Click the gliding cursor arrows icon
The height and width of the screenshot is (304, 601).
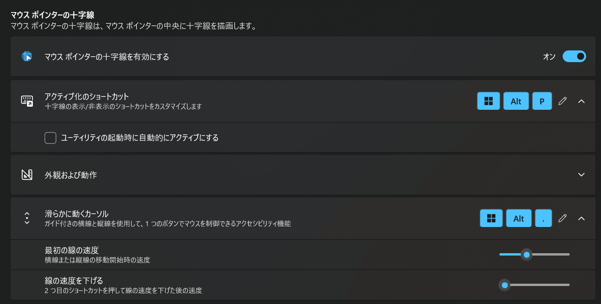(x=27, y=218)
